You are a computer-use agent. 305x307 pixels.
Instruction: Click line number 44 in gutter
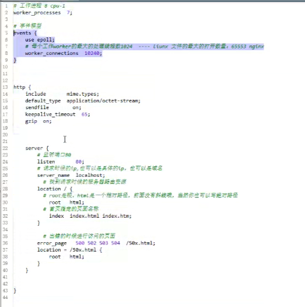5,298
